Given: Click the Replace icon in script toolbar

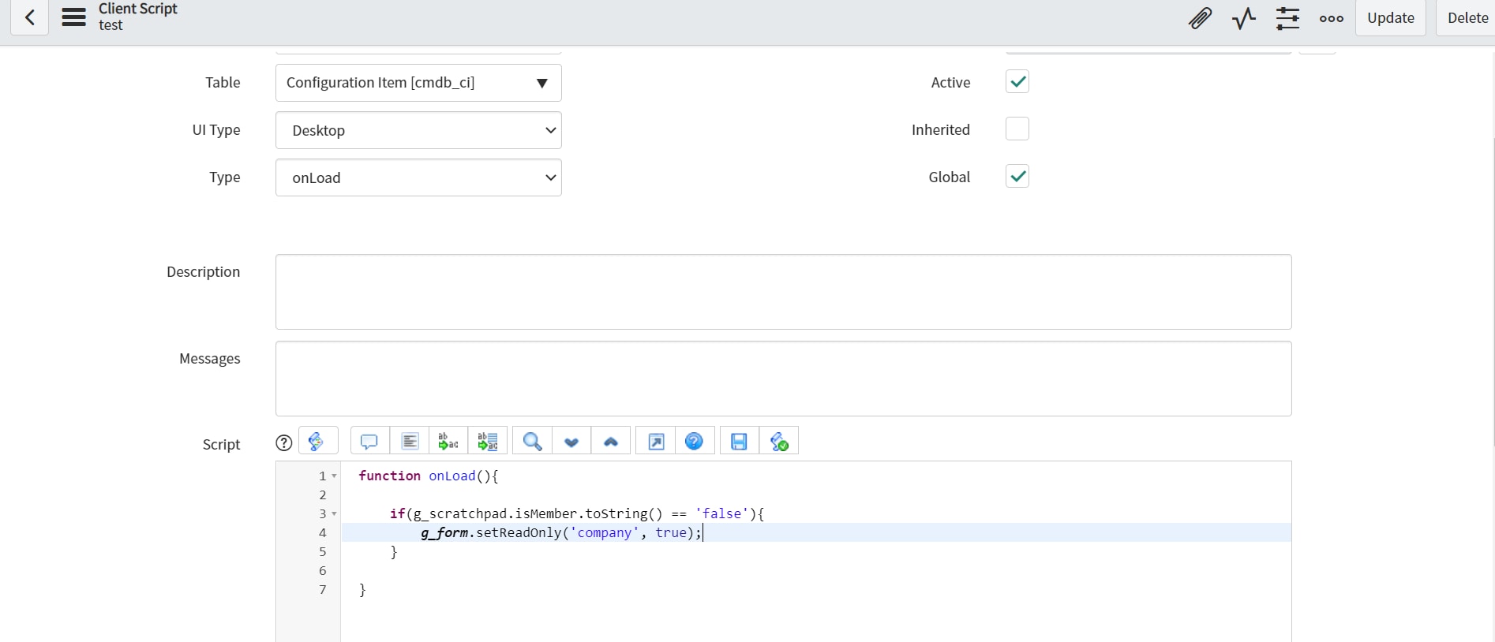Looking at the screenshot, I should pyautogui.click(x=448, y=441).
